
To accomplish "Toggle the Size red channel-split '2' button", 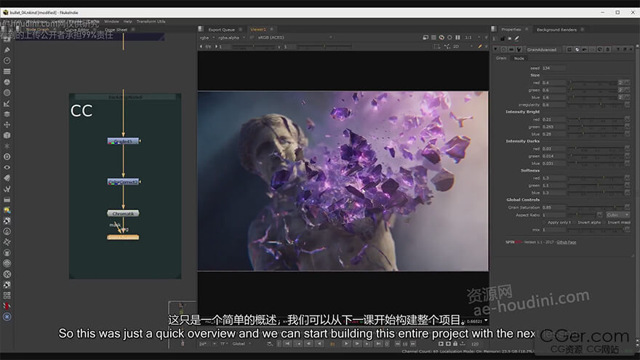I will [x=620, y=83].
